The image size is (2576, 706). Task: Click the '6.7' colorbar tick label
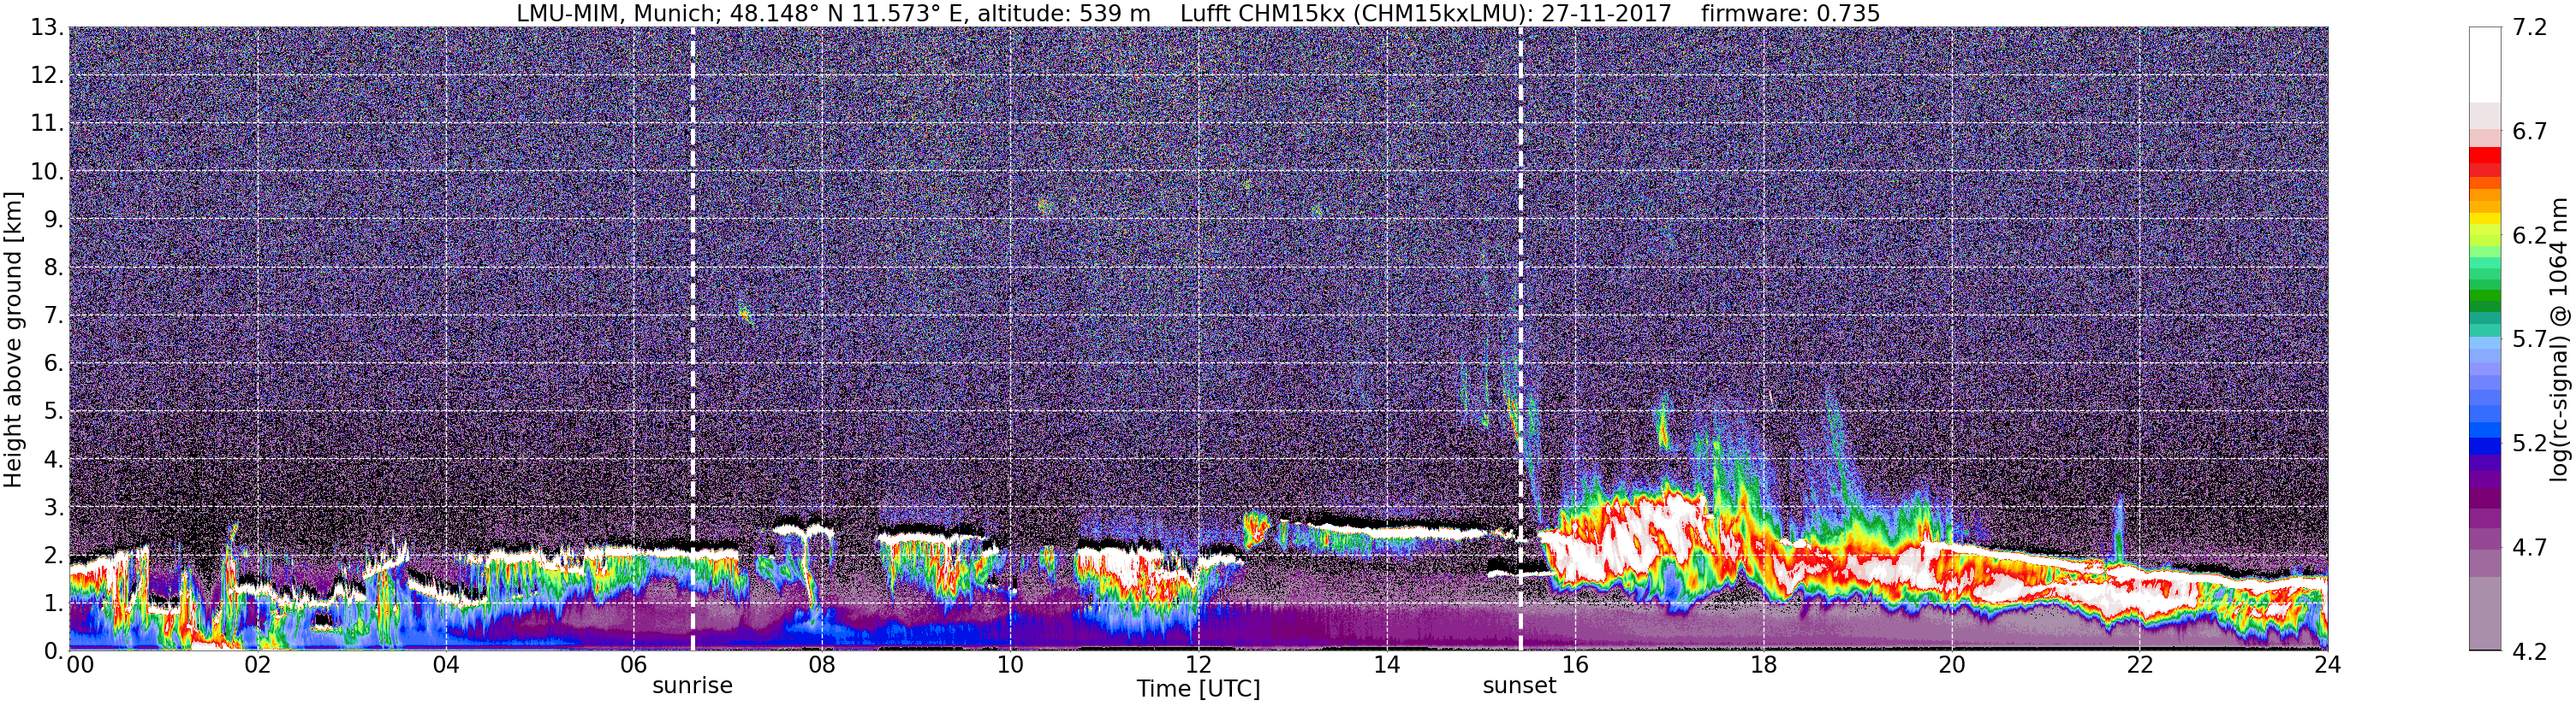coord(2529,132)
